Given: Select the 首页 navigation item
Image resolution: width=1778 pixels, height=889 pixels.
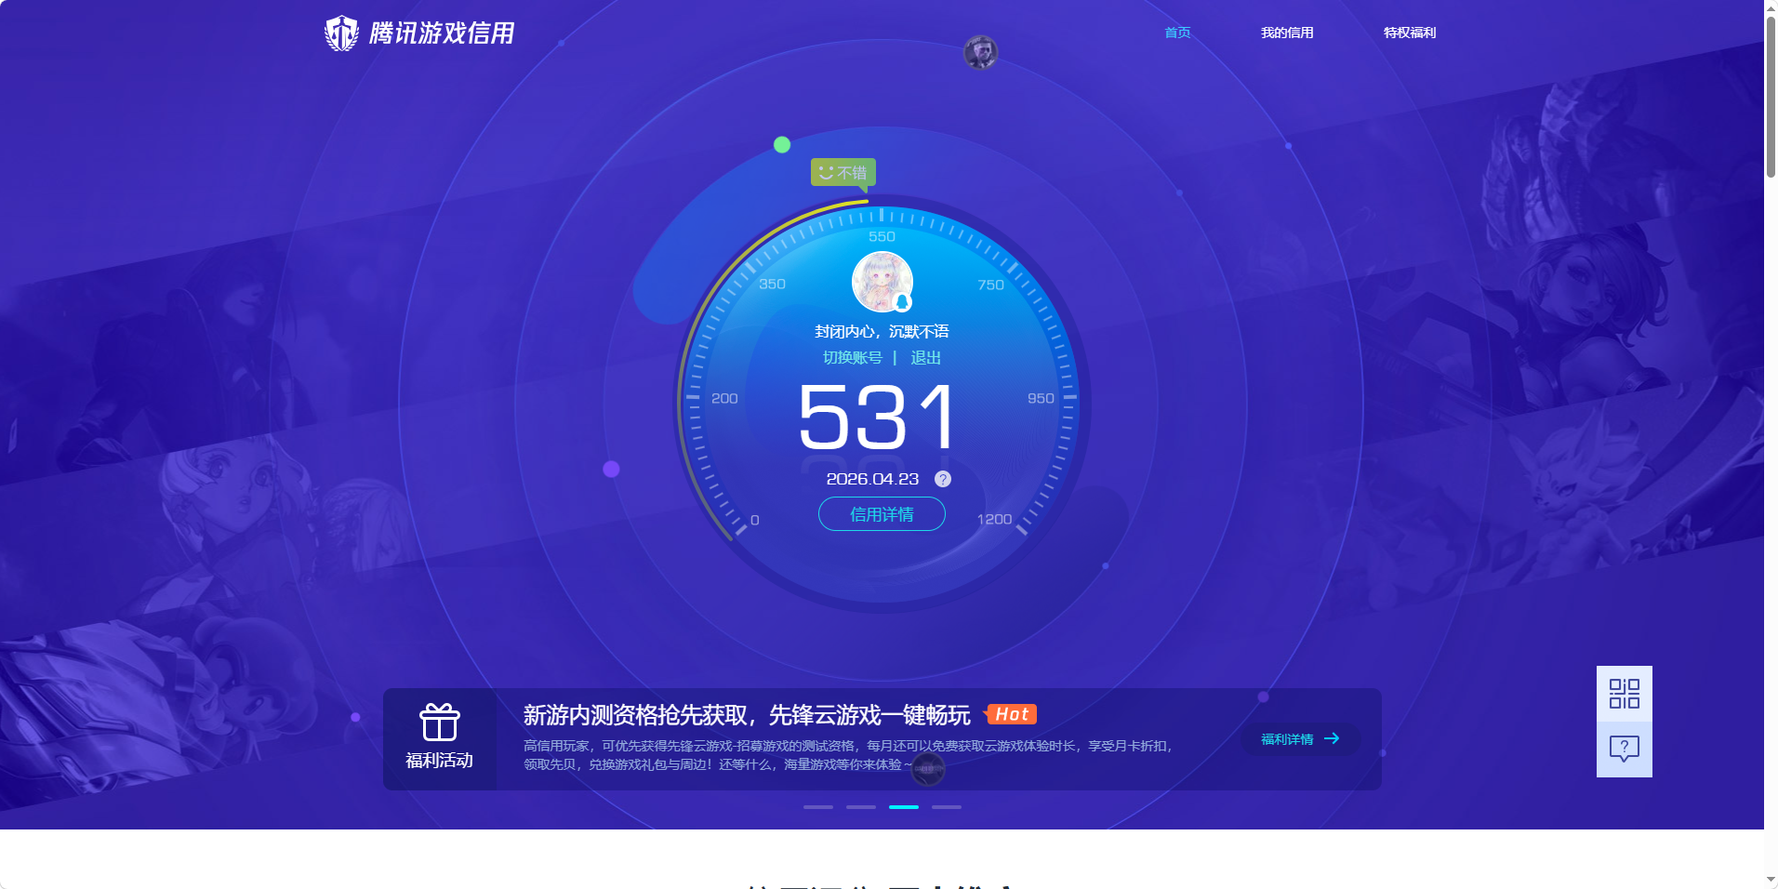Looking at the screenshot, I should [x=1176, y=33].
